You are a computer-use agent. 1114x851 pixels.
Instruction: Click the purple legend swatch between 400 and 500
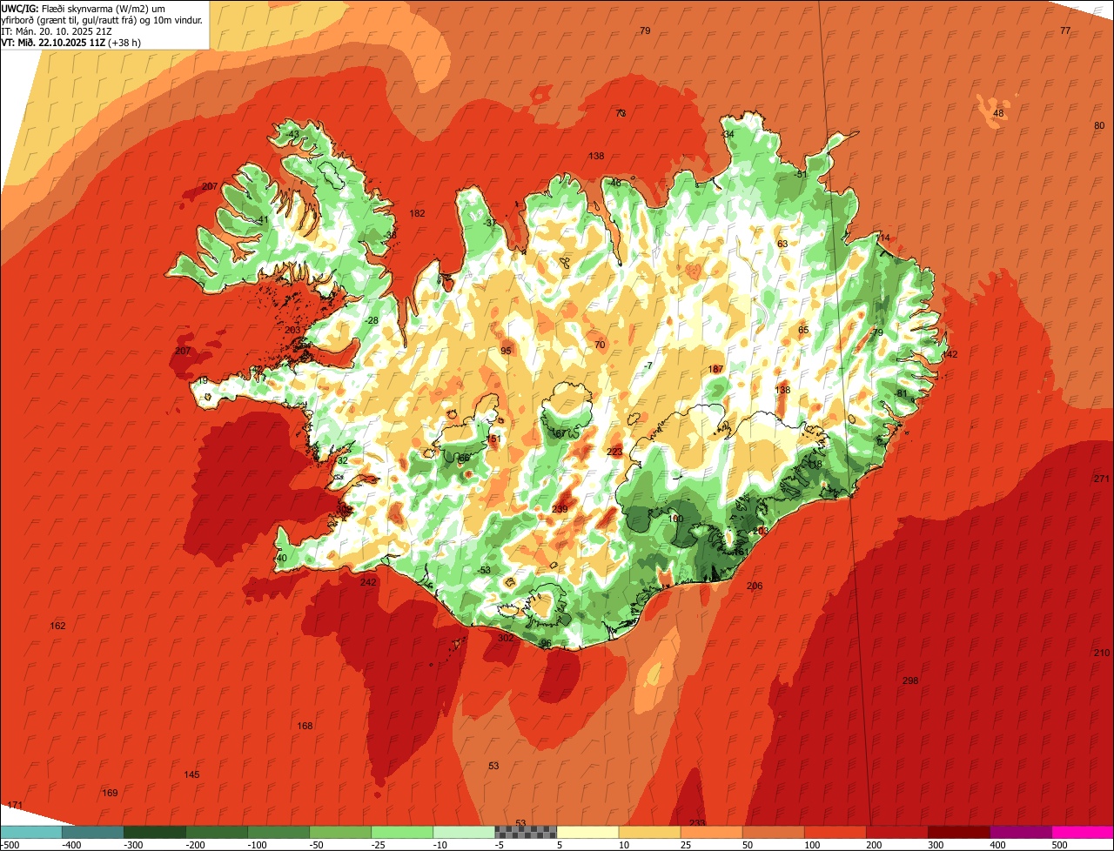coord(1021,832)
